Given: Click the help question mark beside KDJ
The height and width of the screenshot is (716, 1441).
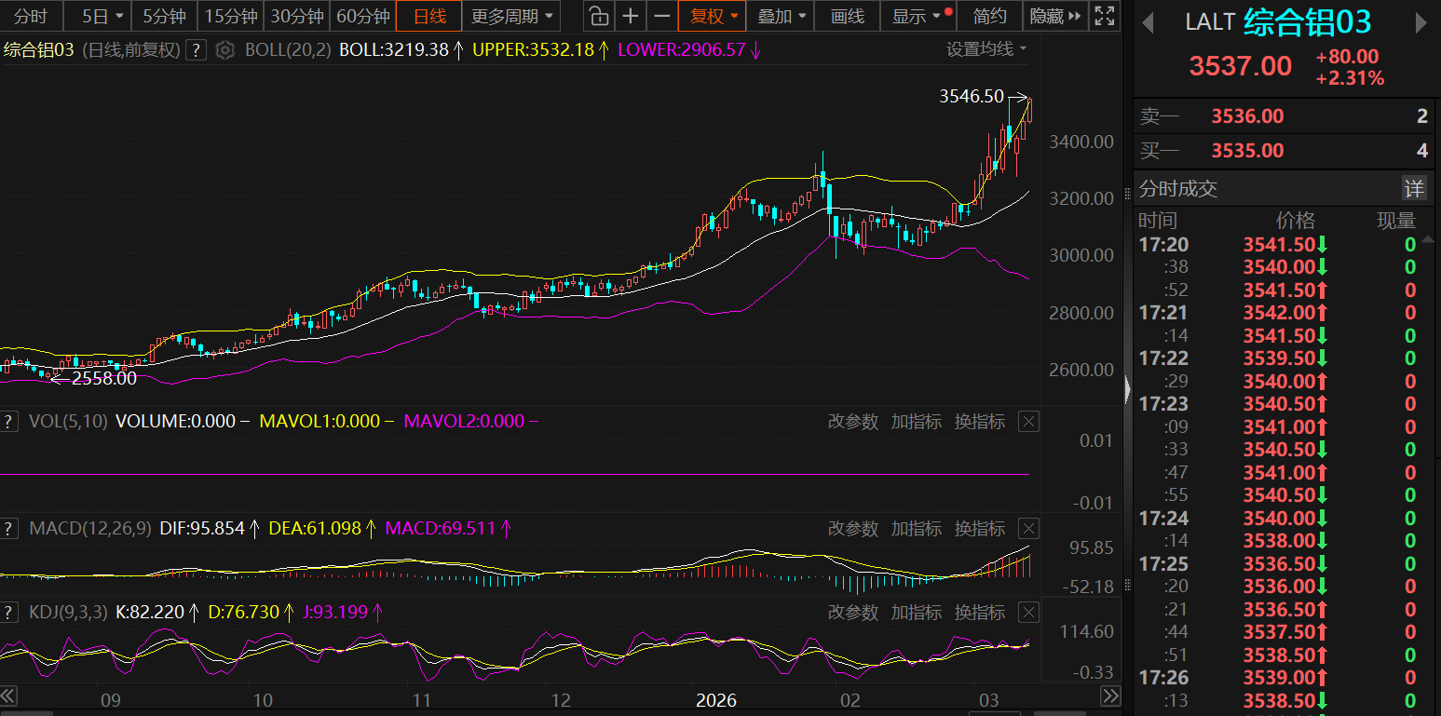Looking at the screenshot, I should pyautogui.click(x=9, y=613).
